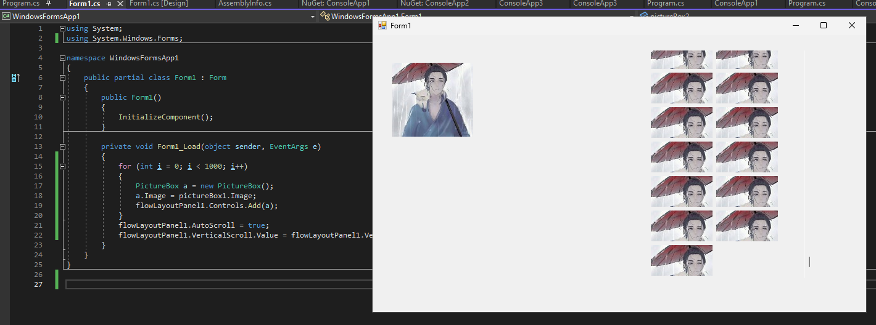Click 'using System.Windows.Forms;' on line 2
The height and width of the screenshot is (325, 876).
pos(125,38)
